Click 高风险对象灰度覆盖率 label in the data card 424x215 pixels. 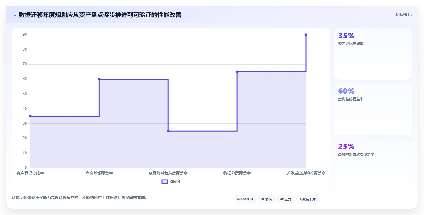[356, 154]
